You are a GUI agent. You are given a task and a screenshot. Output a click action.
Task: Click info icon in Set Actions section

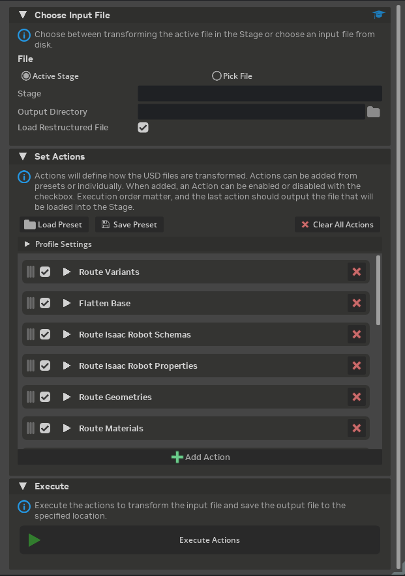[x=24, y=177]
